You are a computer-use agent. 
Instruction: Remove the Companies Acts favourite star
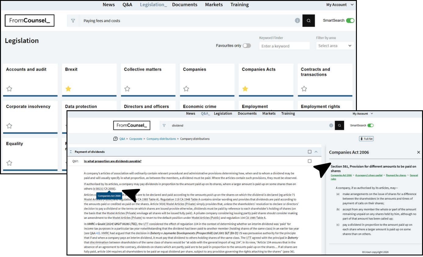pyautogui.click(x=245, y=89)
